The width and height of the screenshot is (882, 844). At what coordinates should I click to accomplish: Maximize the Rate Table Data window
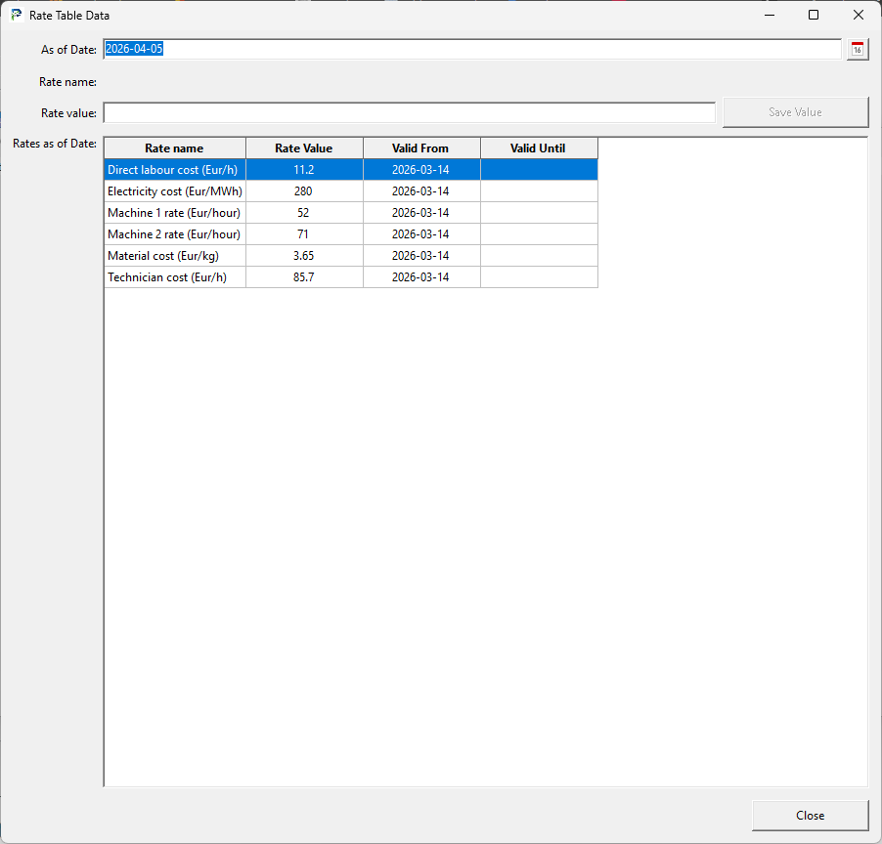814,16
